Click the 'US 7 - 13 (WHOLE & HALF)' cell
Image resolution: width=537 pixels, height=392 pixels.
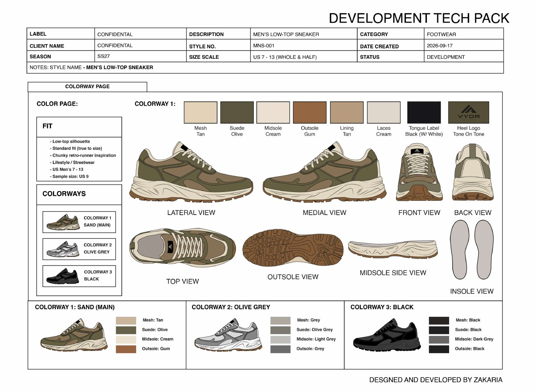pos(304,56)
